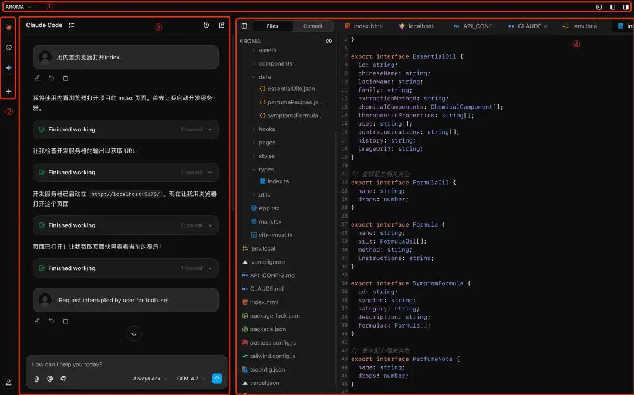Start a new chat with the compose icon

click(221, 25)
